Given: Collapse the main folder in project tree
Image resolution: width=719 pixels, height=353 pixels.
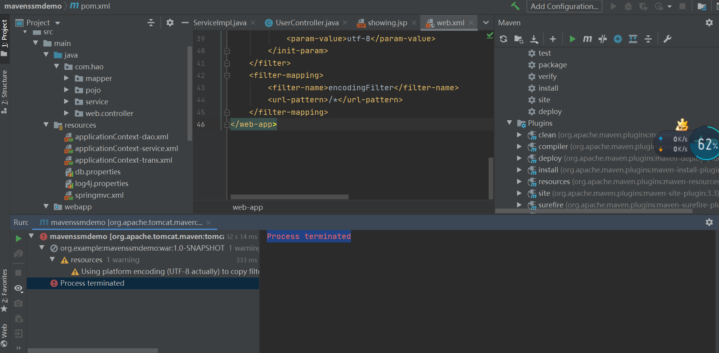Looking at the screenshot, I should coord(36,43).
